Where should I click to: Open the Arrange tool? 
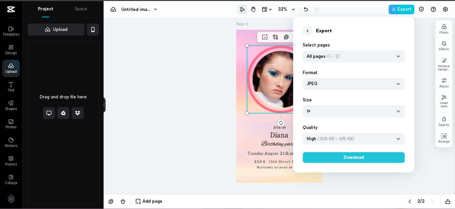tap(444, 138)
